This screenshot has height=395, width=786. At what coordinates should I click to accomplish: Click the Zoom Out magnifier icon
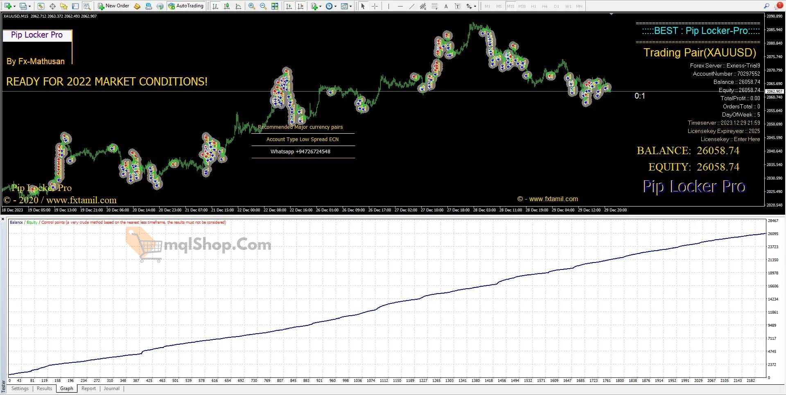[x=263, y=6]
